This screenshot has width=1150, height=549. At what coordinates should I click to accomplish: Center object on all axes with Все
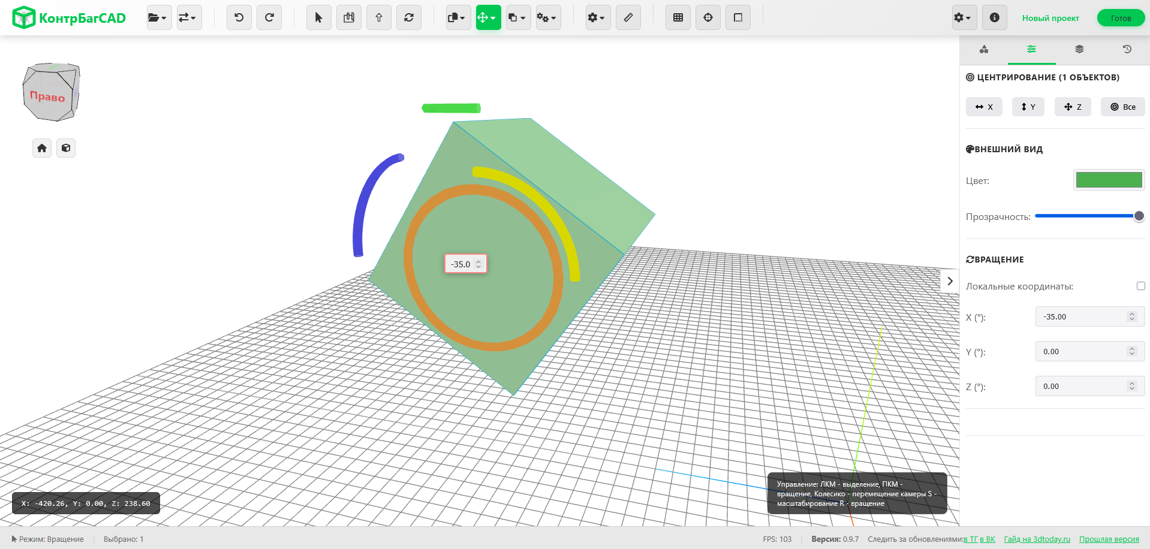pos(1122,107)
